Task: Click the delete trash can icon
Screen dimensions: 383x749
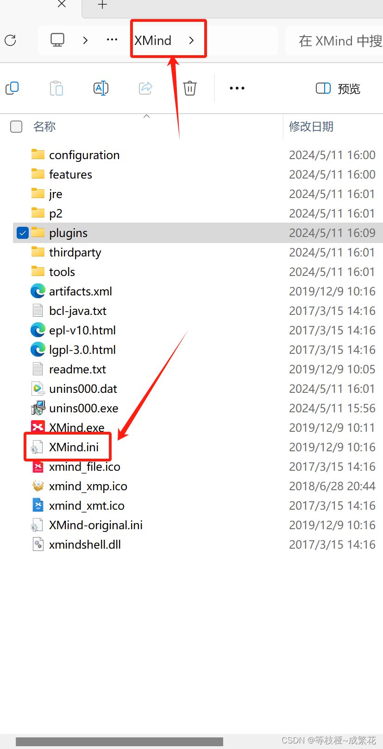Action: [x=190, y=88]
